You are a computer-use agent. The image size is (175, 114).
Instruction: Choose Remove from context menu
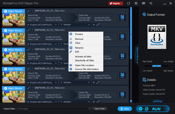pos(86,39)
